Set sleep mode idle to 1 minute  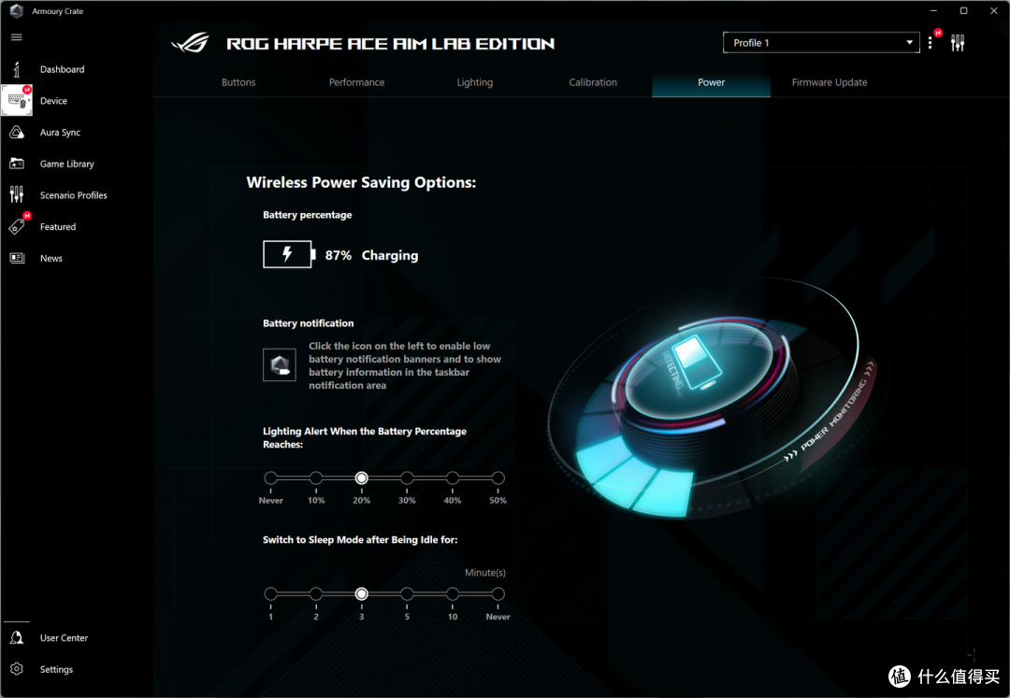(x=270, y=593)
